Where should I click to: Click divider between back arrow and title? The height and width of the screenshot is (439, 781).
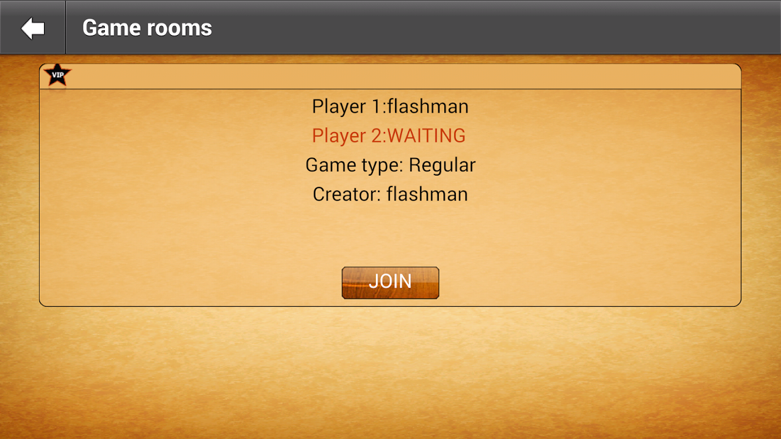pos(65,27)
